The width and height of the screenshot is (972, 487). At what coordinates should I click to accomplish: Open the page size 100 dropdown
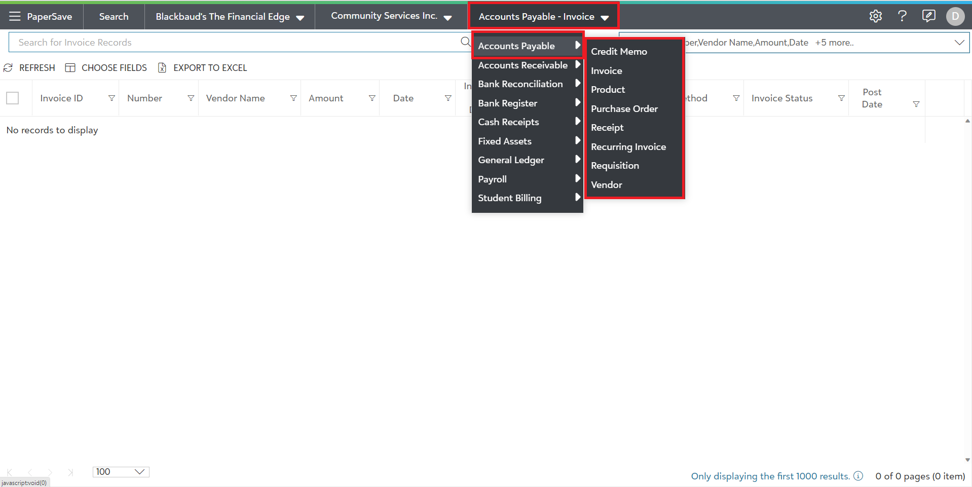click(121, 472)
